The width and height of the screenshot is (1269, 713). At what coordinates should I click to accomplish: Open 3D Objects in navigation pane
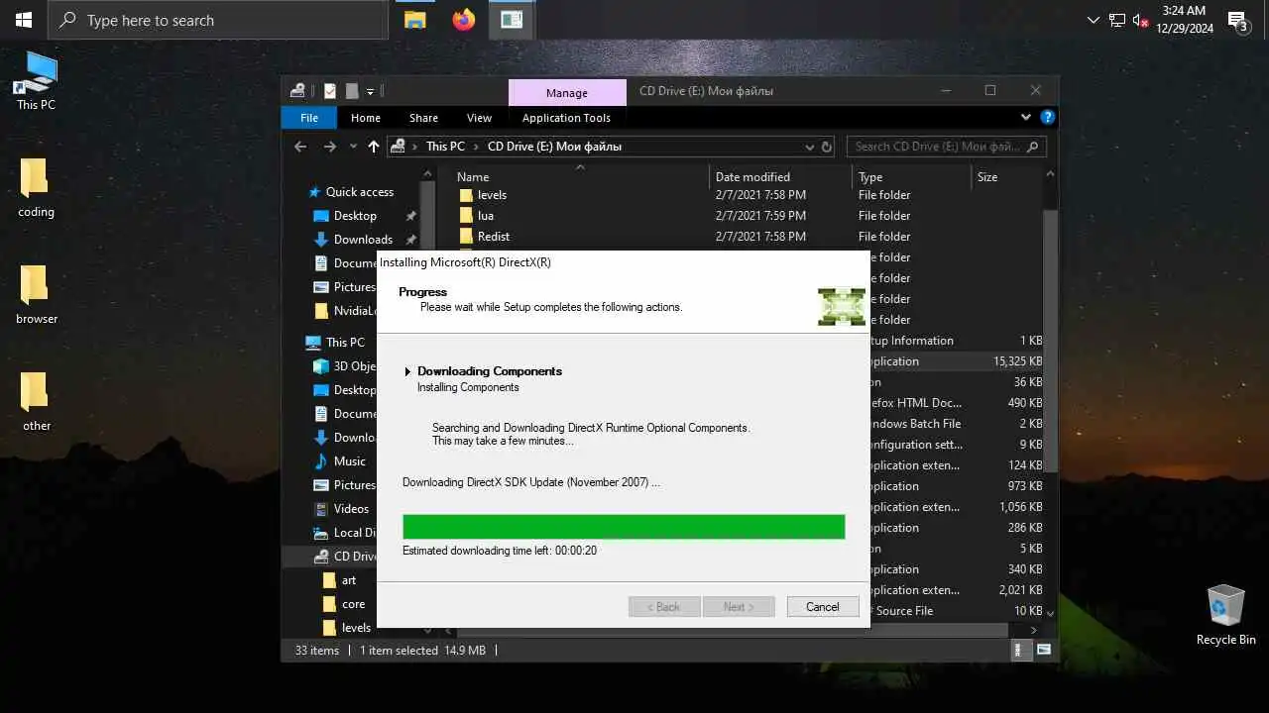(344, 366)
